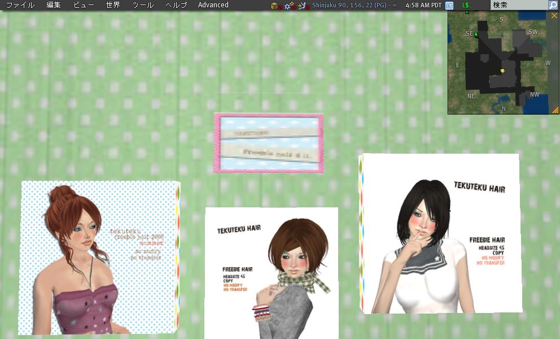
Task: Open the ツール menu
Action: pos(143,5)
